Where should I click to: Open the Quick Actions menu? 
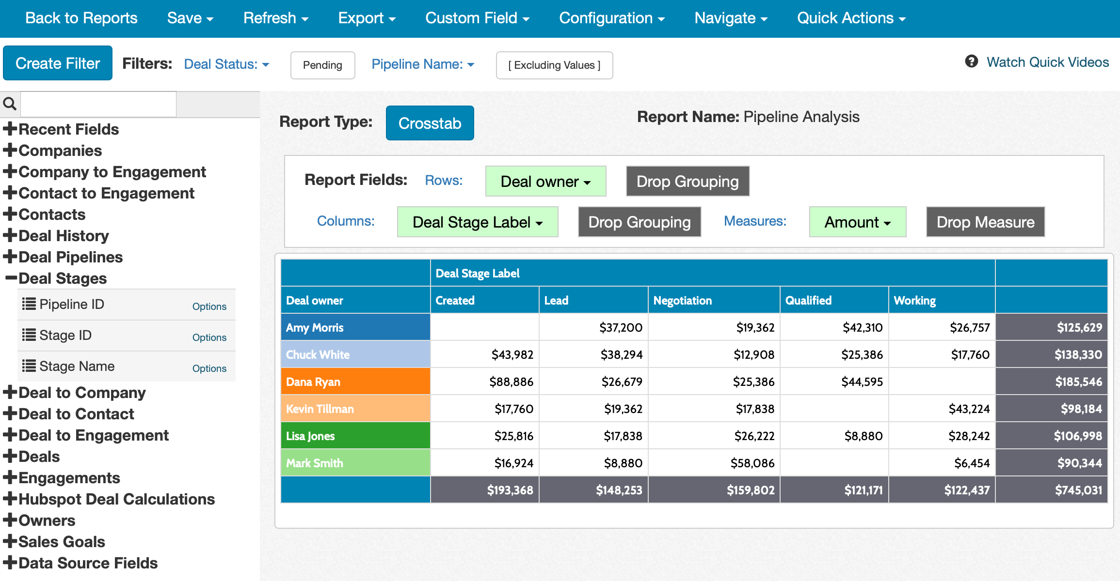click(x=851, y=18)
